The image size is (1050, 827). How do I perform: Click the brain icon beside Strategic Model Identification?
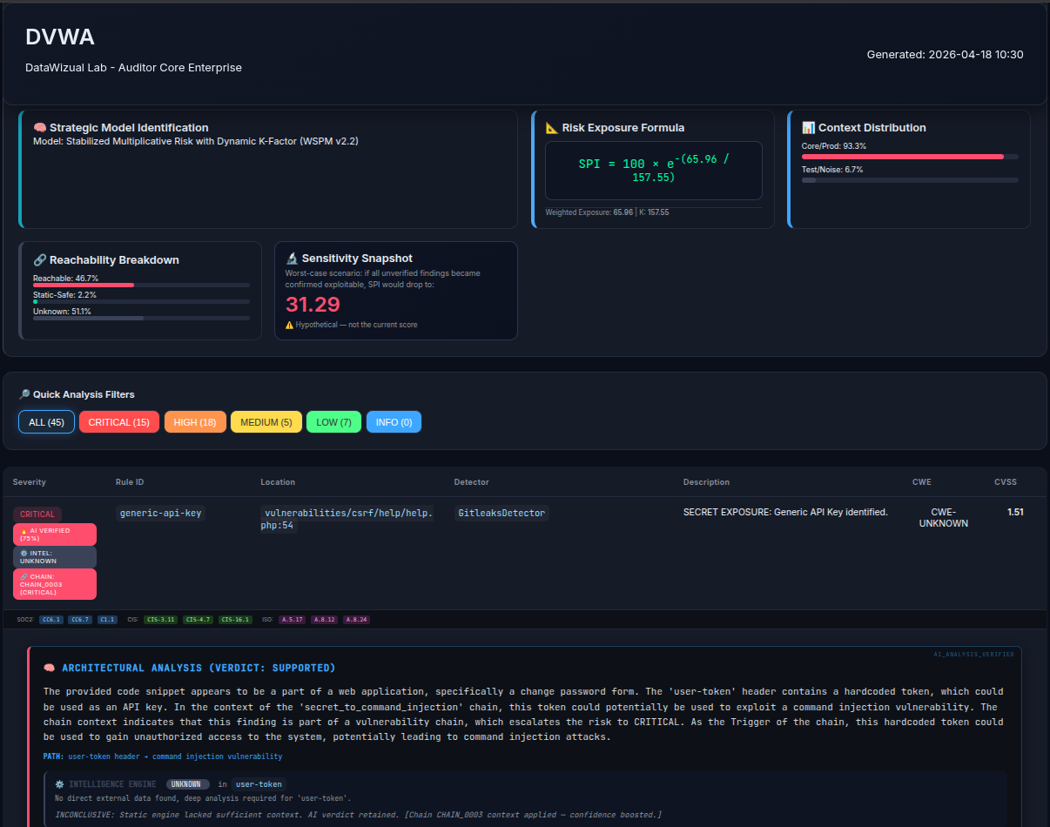pyautogui.click(x=39, y=128)
